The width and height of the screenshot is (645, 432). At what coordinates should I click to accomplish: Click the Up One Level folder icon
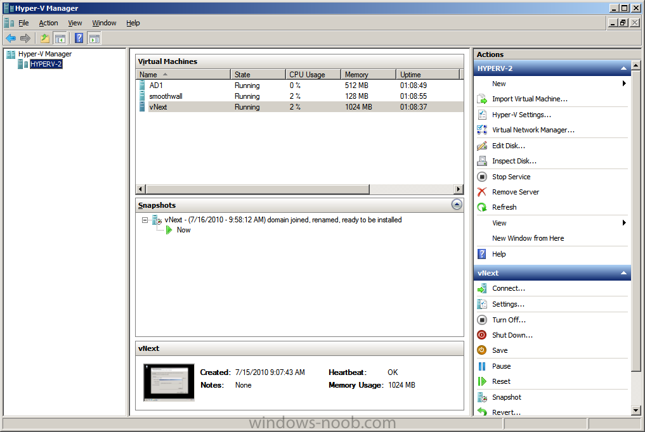pyautogui.click(x=45, y=39)
